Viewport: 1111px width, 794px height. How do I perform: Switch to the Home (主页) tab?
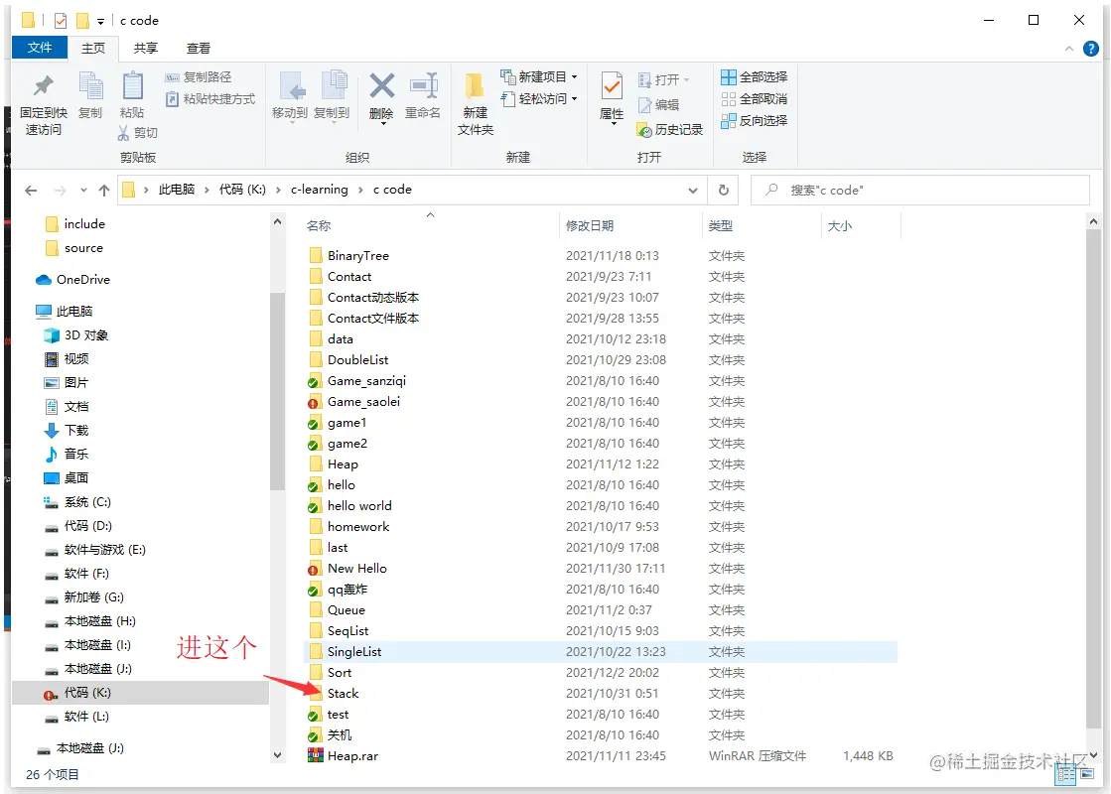point(92,49)
